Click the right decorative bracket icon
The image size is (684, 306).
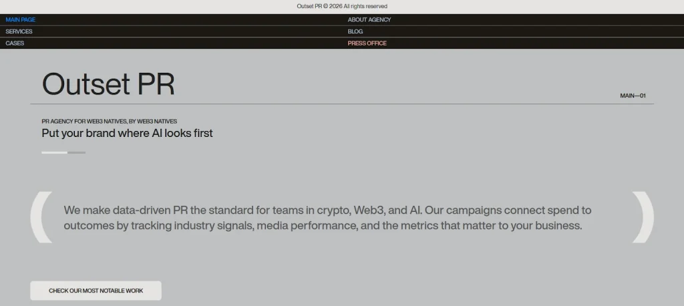[643, 217]
